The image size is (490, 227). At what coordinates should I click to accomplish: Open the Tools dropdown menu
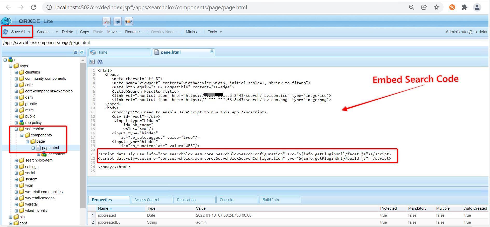(215, 32)
